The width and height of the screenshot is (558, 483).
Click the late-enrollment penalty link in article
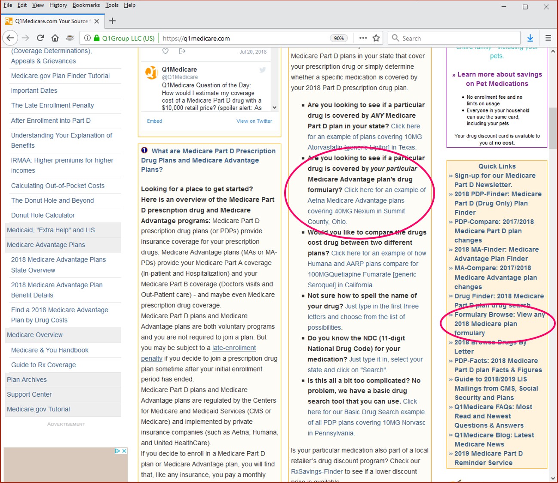(x=198, y=353)
